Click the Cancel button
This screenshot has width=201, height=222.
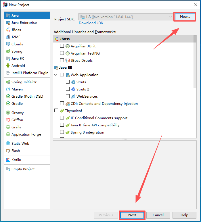158,215
